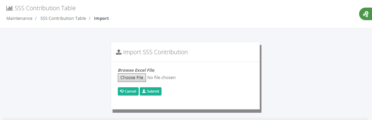Click the upload icon in Import heading
This screenshot has height=120, width=372.
(x=118, y=52)
